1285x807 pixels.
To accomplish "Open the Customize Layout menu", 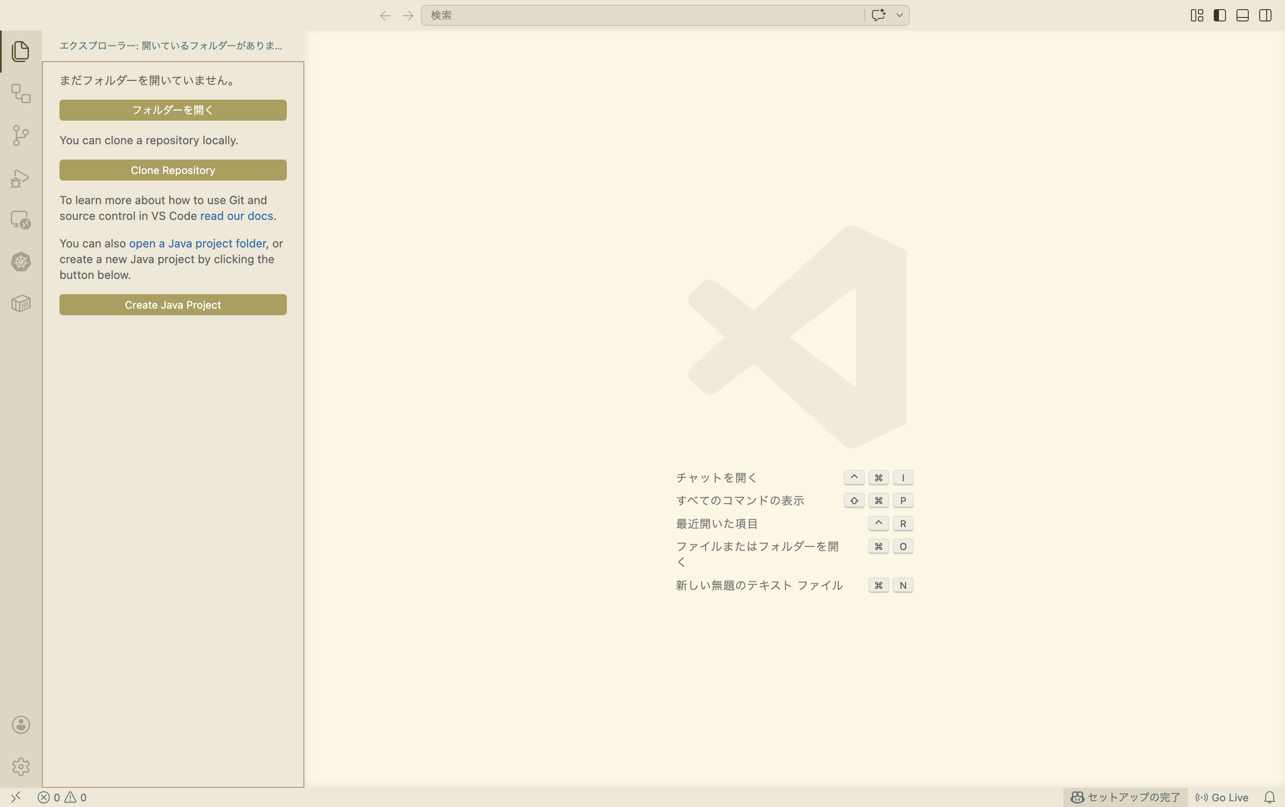I will point(1196,15).
